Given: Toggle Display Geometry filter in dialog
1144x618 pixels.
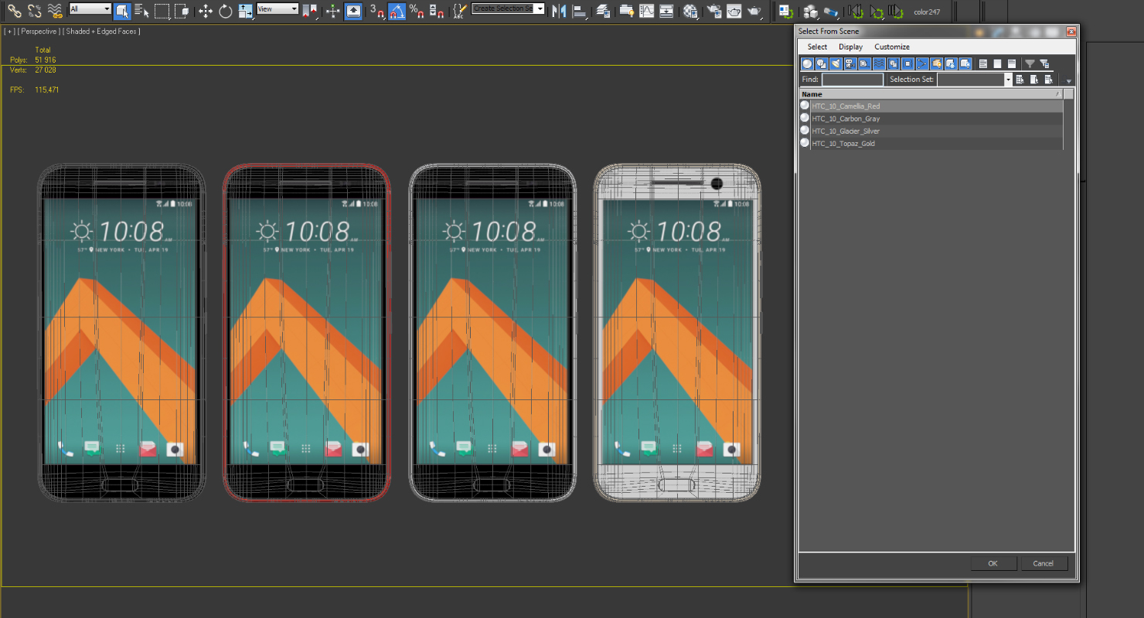Looking at the screenshot, I should (807, 63).
